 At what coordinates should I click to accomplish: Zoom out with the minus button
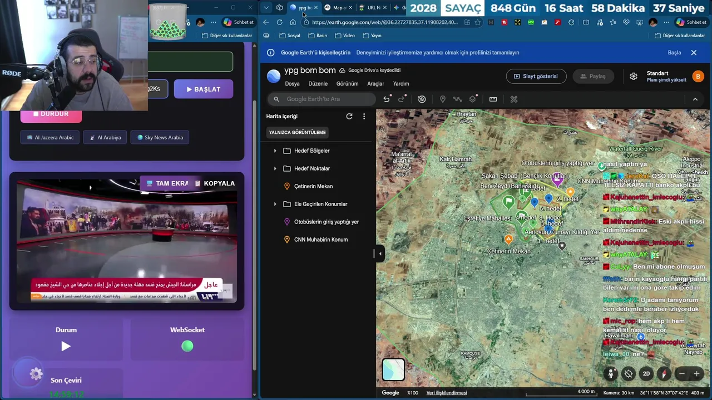click(x=682, y=374)
